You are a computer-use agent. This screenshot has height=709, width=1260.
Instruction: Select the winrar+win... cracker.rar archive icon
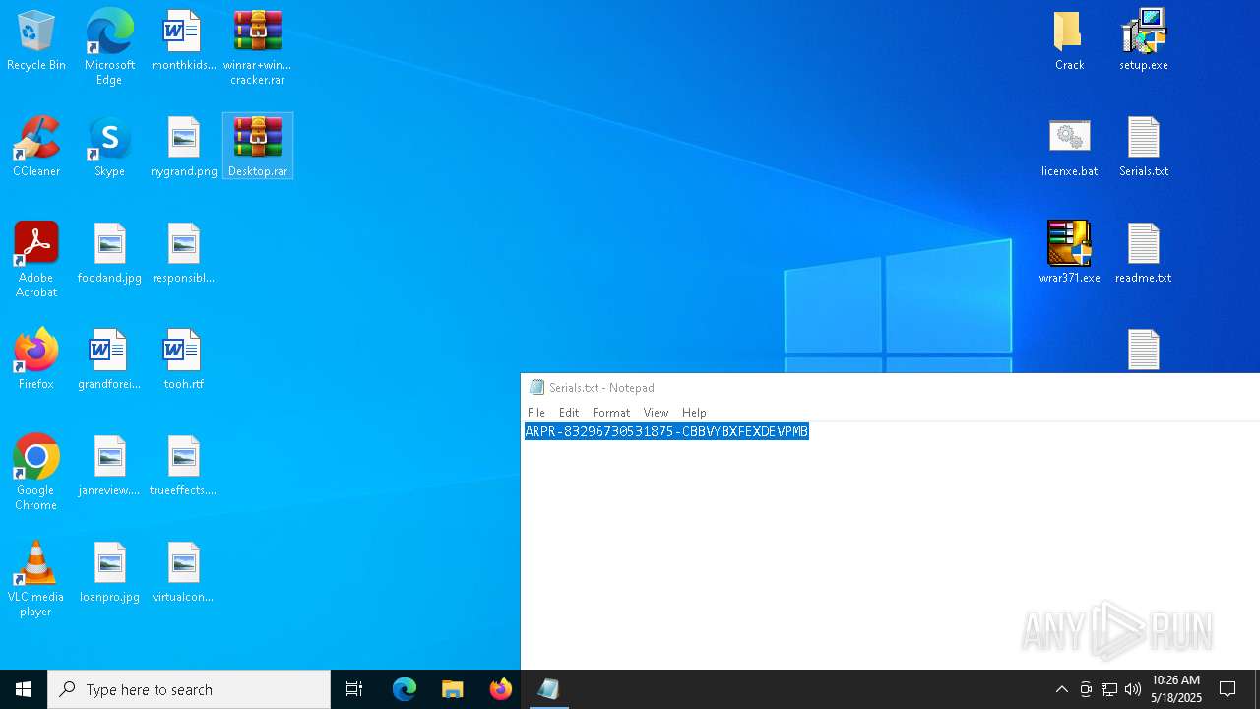pos(258,47)
